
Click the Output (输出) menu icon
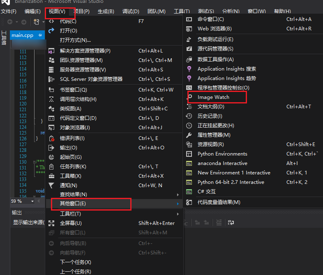[x=51, y=148]
